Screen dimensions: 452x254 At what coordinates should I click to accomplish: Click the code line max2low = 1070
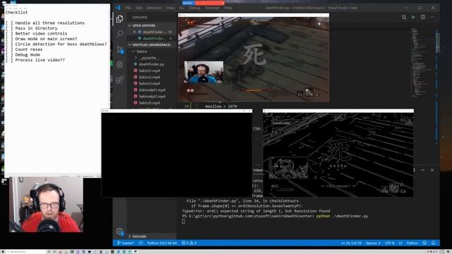(221, 107)
